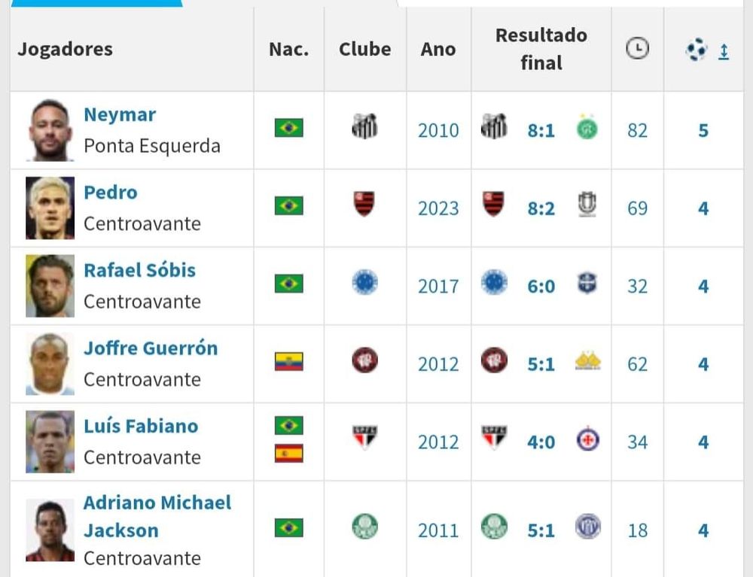The width and height of the screenshot is (753, 577).
Task: Click Pedro's portrait thumbnail
Action: pyautogui.click(x=50, y=208)
